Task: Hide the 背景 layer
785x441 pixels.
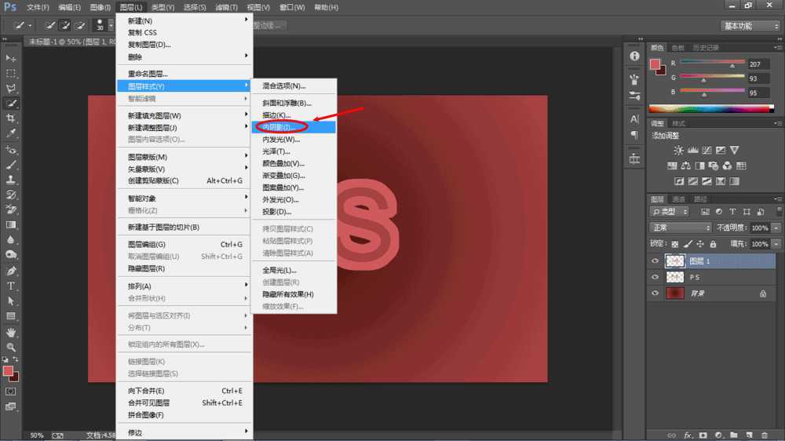Action: (x=655, y=293)
